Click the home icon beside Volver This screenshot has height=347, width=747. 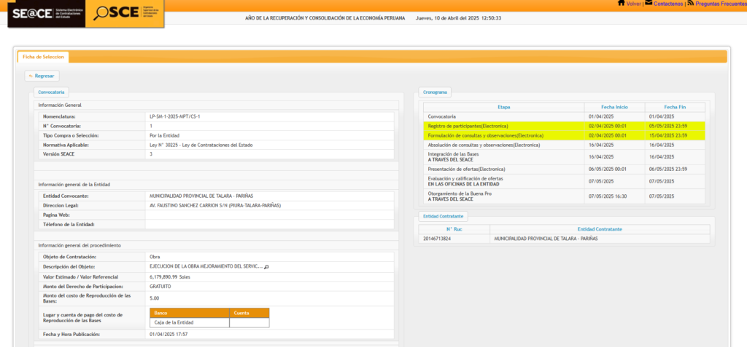pos(621,4)
